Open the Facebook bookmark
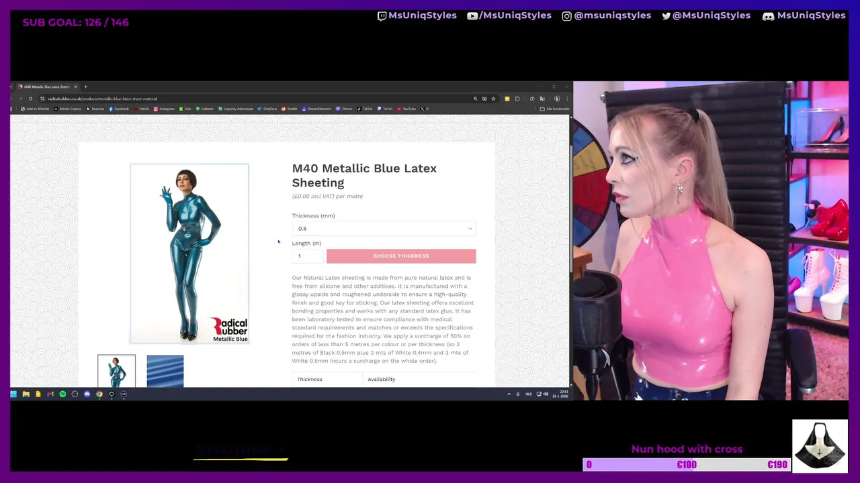Screen dimensions: 860x483 pyautogui.click(x=118, y=109)
